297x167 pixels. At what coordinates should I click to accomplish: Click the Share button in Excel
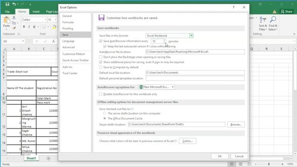click(287, 12)
